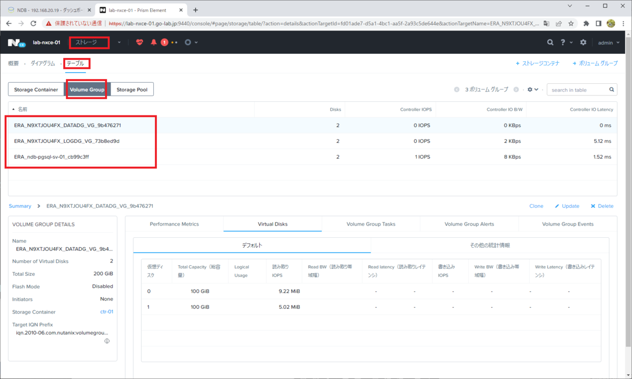Click the 5.02 MiB logical usage value
Viewport: 632px width, 379px height.
289,307
